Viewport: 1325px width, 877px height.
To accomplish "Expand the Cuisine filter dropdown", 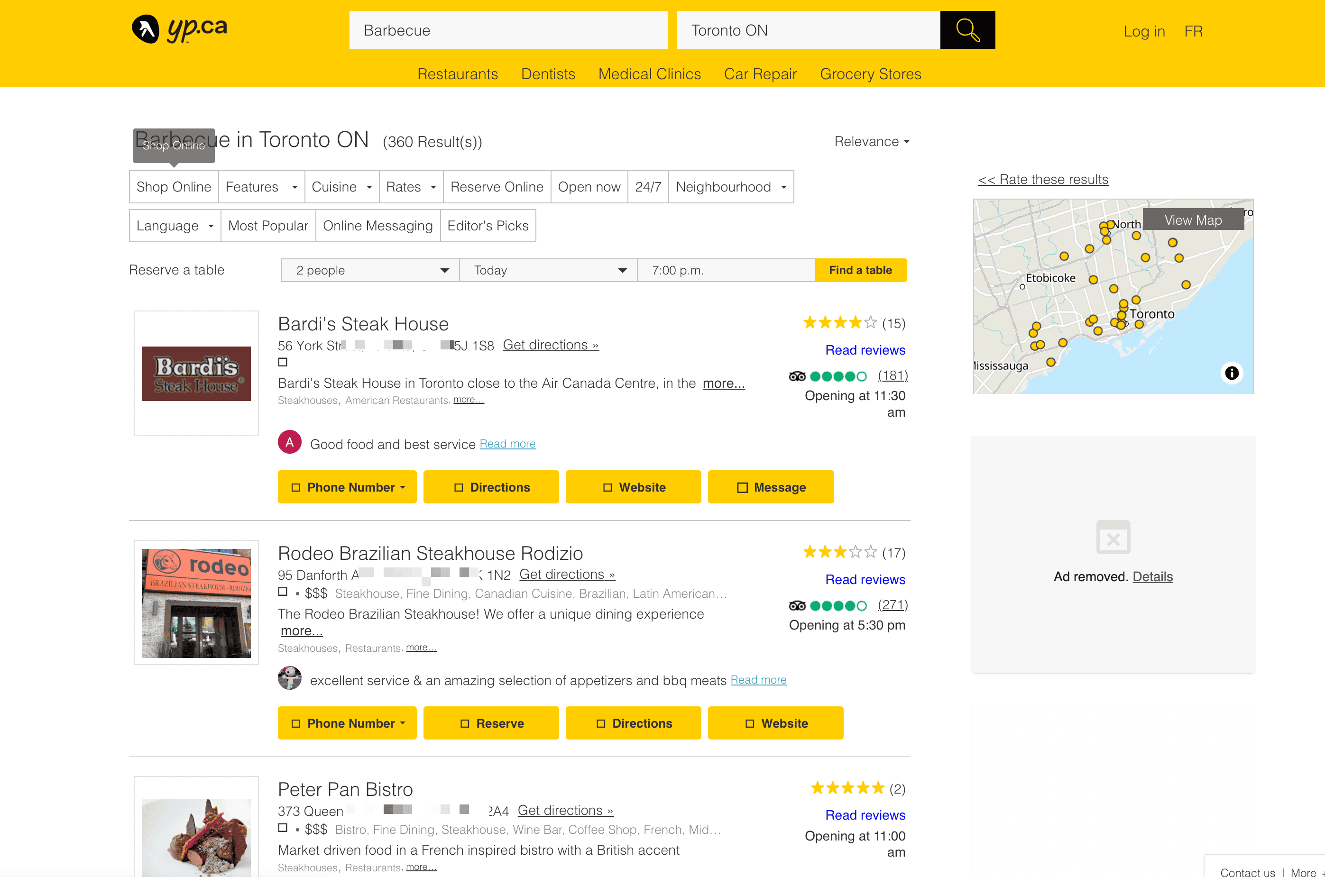I will [x=341, y=187].
